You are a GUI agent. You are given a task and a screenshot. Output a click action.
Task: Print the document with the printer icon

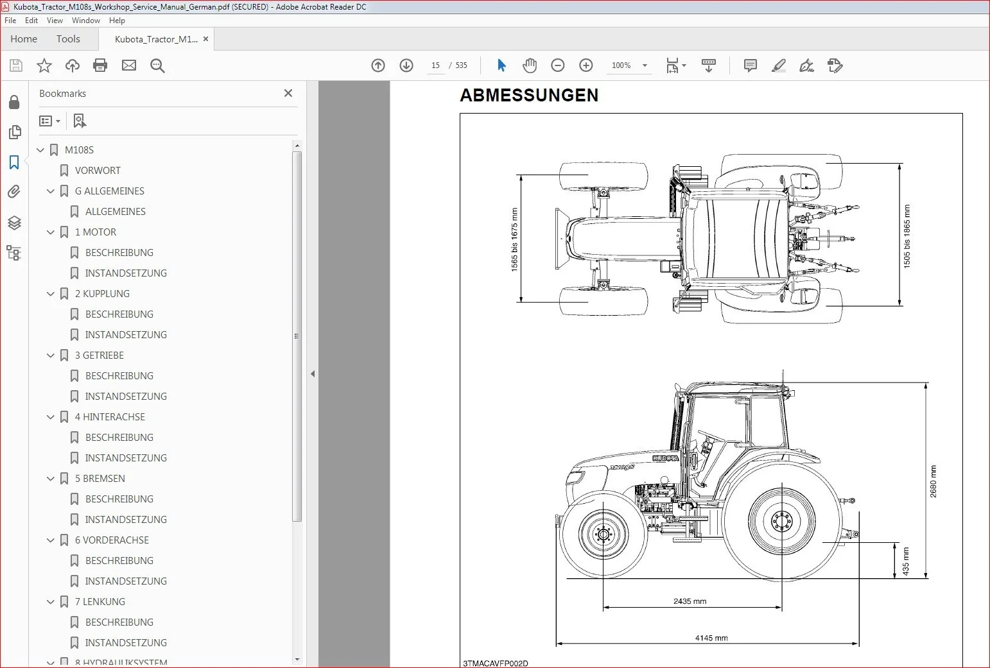[x=100, y=65]
